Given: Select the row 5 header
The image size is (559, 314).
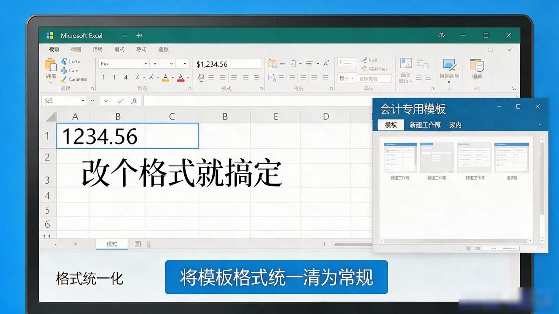Looking at the screenshot, I should pyautogui.click(x=48, y=210).
